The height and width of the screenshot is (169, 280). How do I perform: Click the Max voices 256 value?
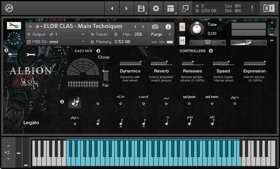point(138,34)
